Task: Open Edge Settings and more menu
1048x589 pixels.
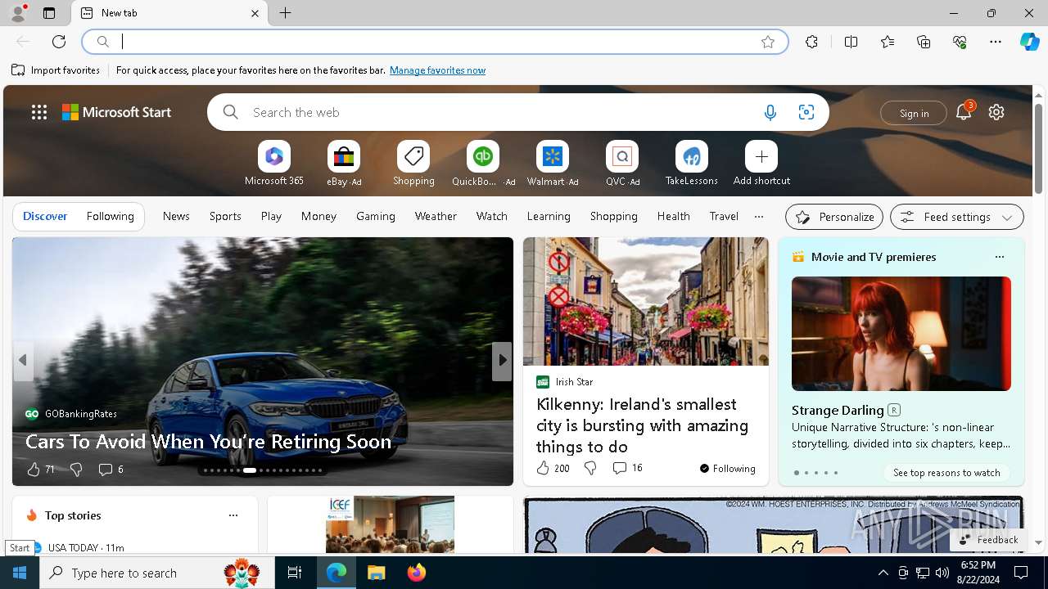Action: [x=996, y=42]
